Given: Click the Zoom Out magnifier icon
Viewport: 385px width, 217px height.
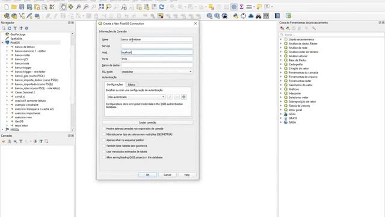Looking at the screenshot, I should [x=86, y=7].
